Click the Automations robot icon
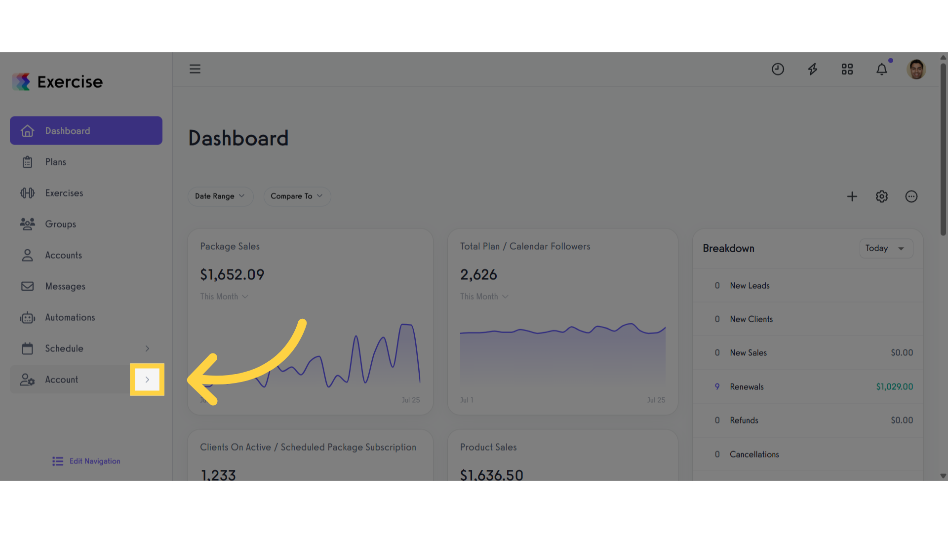 click(x=28, y=317)
